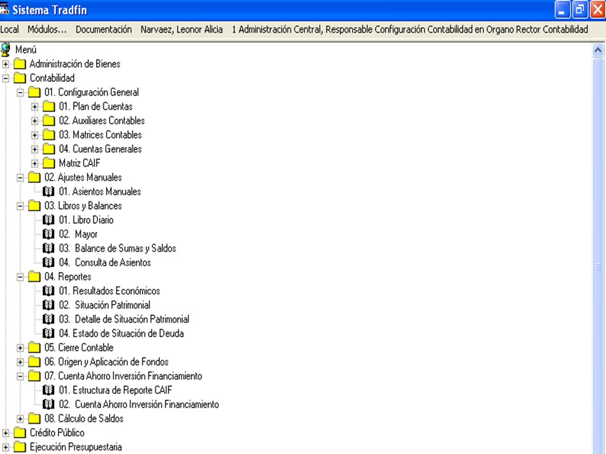Click the book icon for 01. Libro Diario
This screenshot has height=454, width=606.
(x=48, y=220)
